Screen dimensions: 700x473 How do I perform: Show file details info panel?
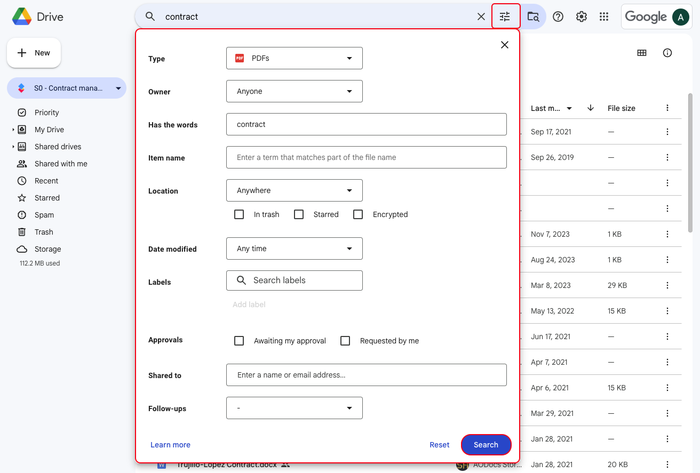667,53
